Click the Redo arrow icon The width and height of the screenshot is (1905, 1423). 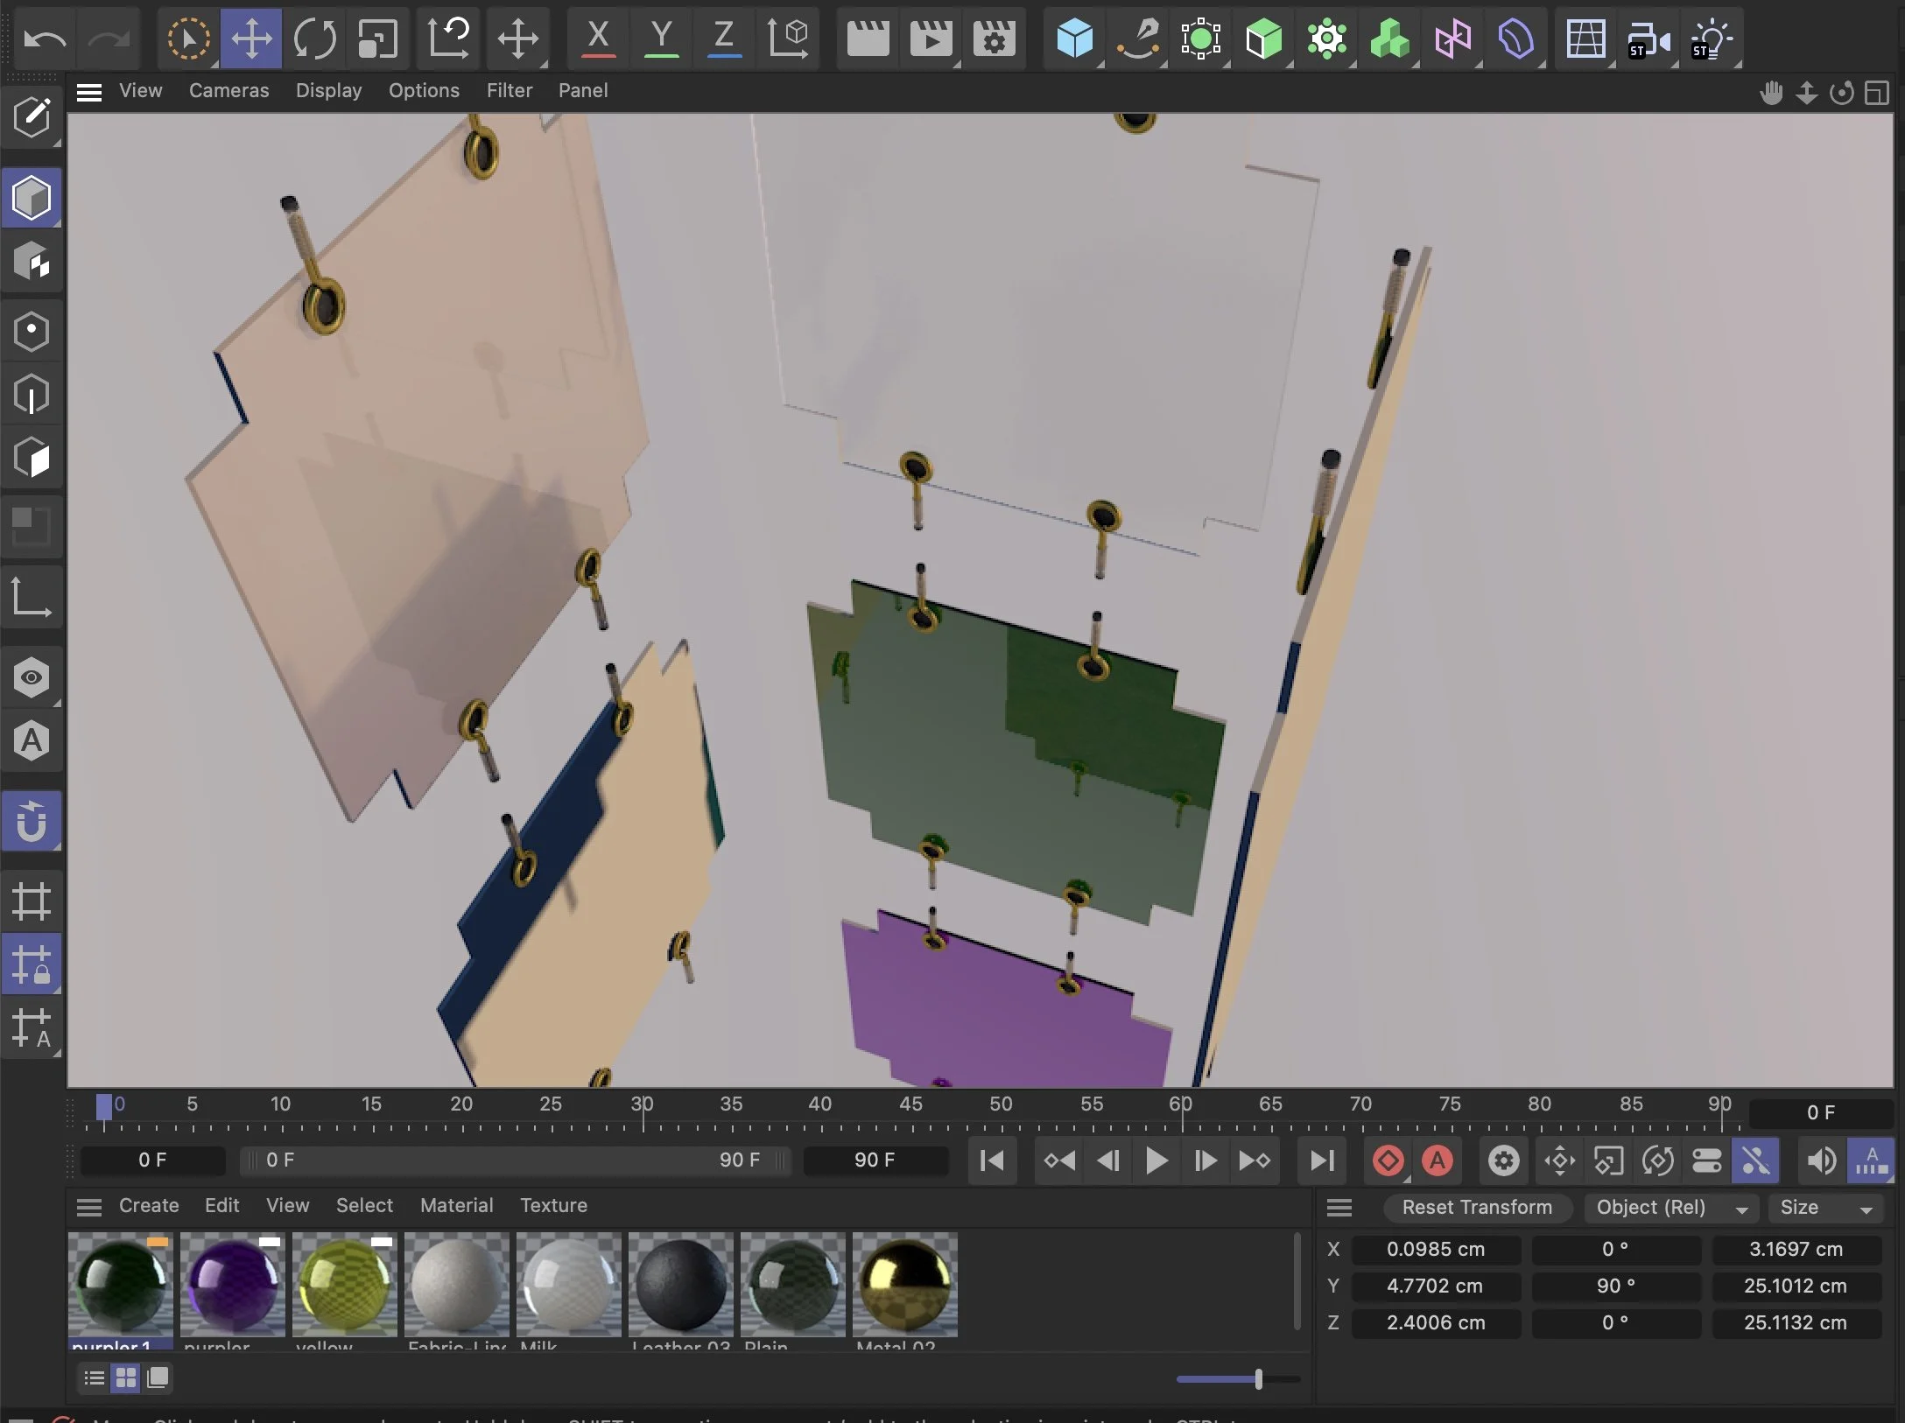tap(109, 39)
